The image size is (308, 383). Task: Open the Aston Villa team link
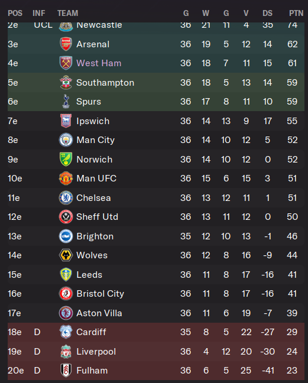pos(99,313)
